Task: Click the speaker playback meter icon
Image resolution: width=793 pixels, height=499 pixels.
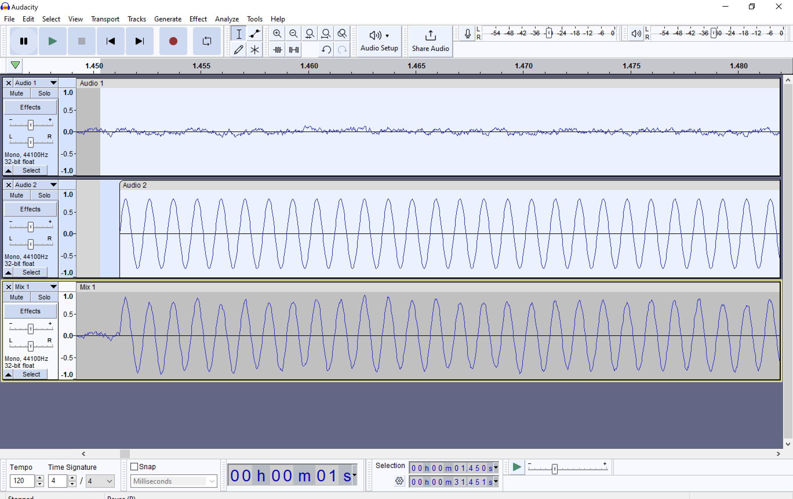Action: (636, 34)
